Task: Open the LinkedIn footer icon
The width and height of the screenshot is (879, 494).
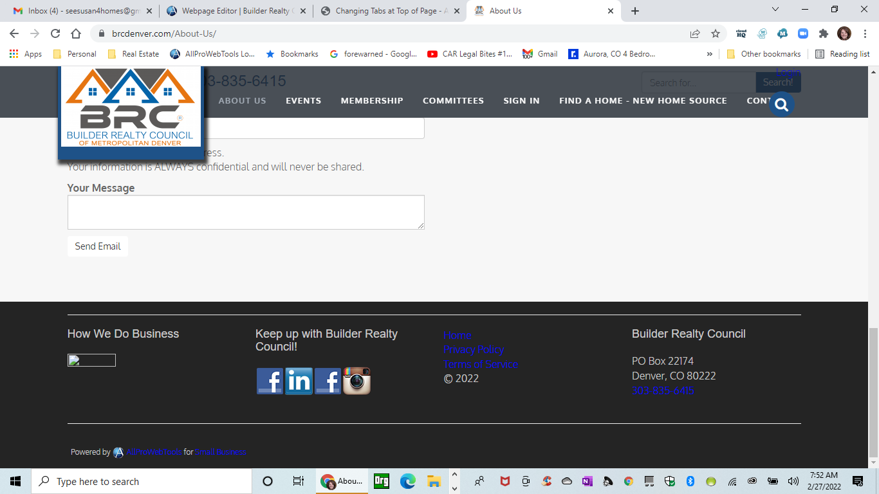Action: pos(299,381)
